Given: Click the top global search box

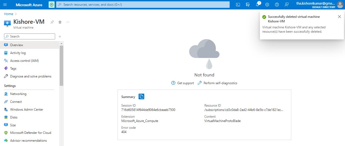Looking at the screenshot, I should (143, 5).
